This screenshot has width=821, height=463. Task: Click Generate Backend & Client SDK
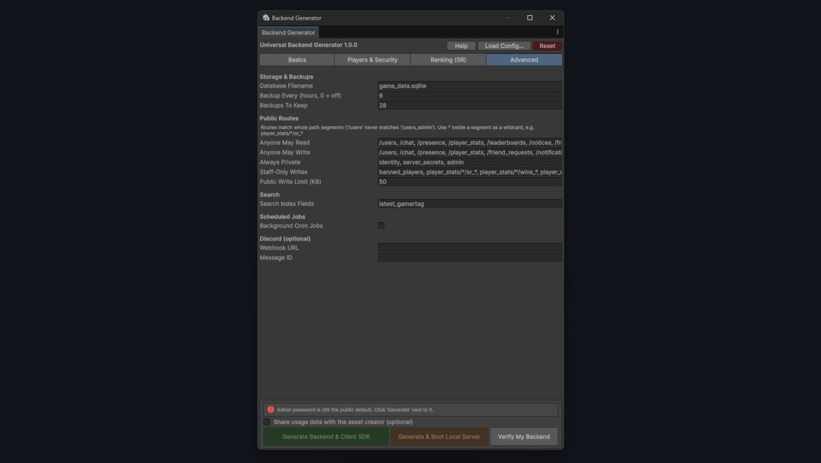point(326,436)
